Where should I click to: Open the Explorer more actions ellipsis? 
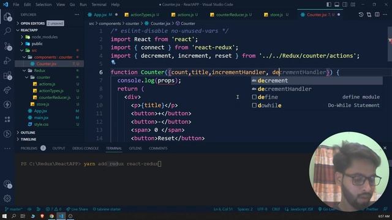77,15
